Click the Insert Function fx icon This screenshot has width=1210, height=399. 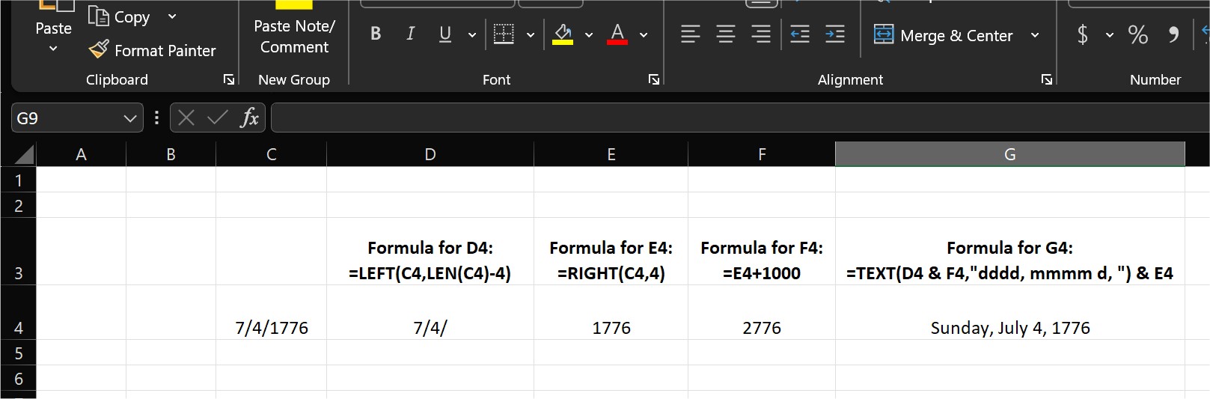coord(249,118)
